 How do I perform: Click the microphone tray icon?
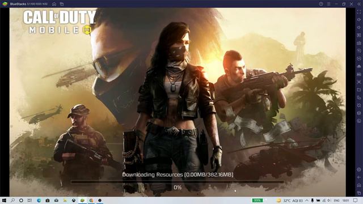coord(313,201)
